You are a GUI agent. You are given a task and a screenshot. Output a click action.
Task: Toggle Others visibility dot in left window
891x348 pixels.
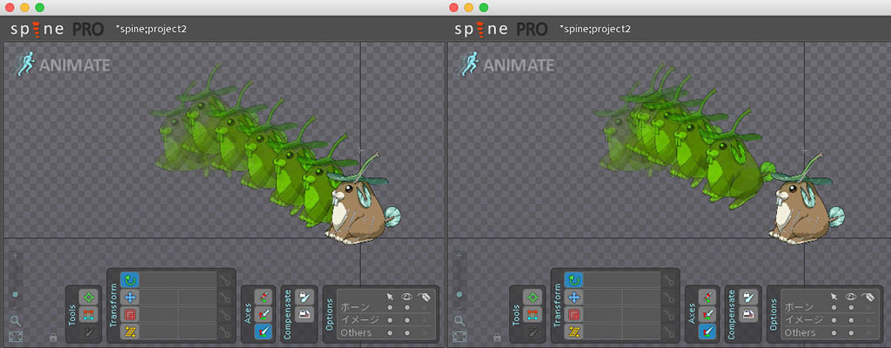pyautogui.click(x=407, y=332)
